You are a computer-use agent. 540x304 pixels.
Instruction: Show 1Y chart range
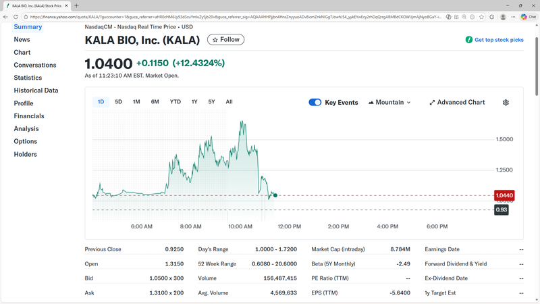point(194,102)
